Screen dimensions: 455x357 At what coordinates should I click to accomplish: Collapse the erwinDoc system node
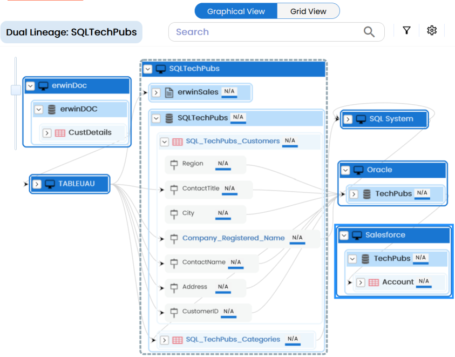tap(30, 86)
